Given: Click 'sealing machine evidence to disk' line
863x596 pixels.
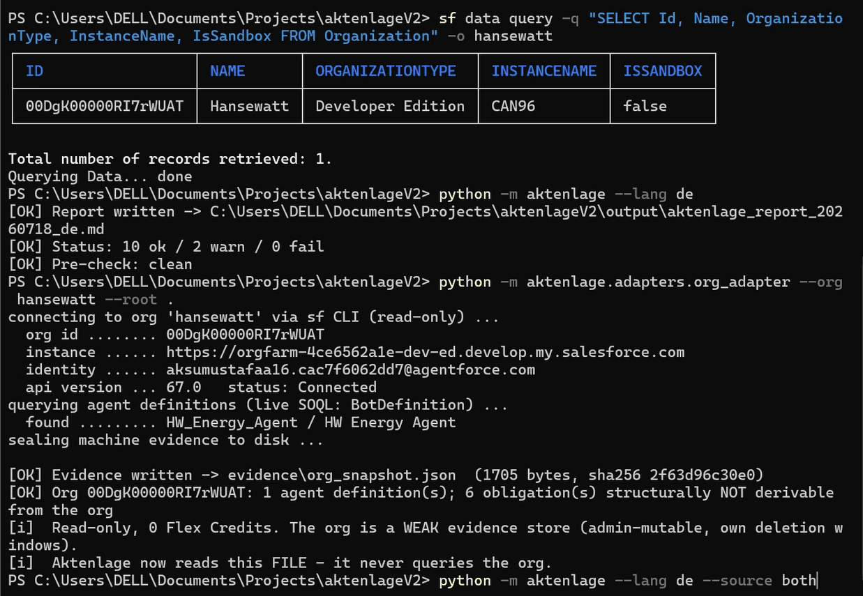Looking at the screenshot, I should pyautogui.click(x=166, y=440).
